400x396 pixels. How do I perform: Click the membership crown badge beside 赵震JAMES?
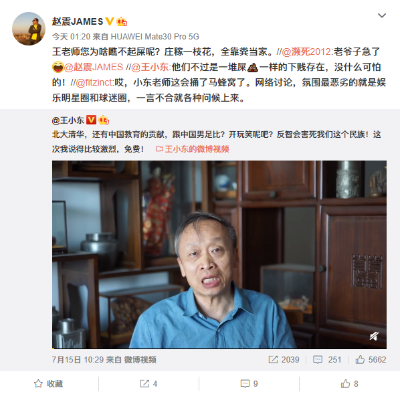click(122, 21)
